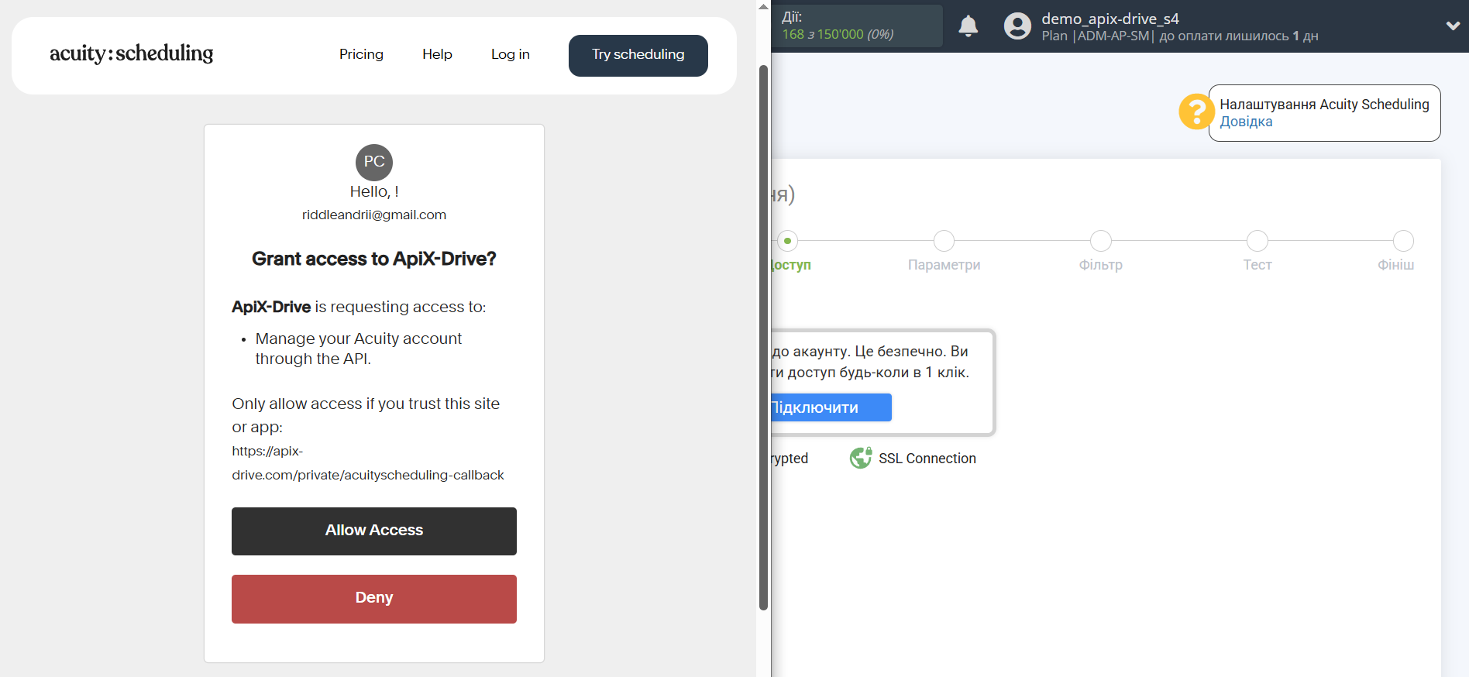
Task: Open the Help menu item
Action: 437,54
